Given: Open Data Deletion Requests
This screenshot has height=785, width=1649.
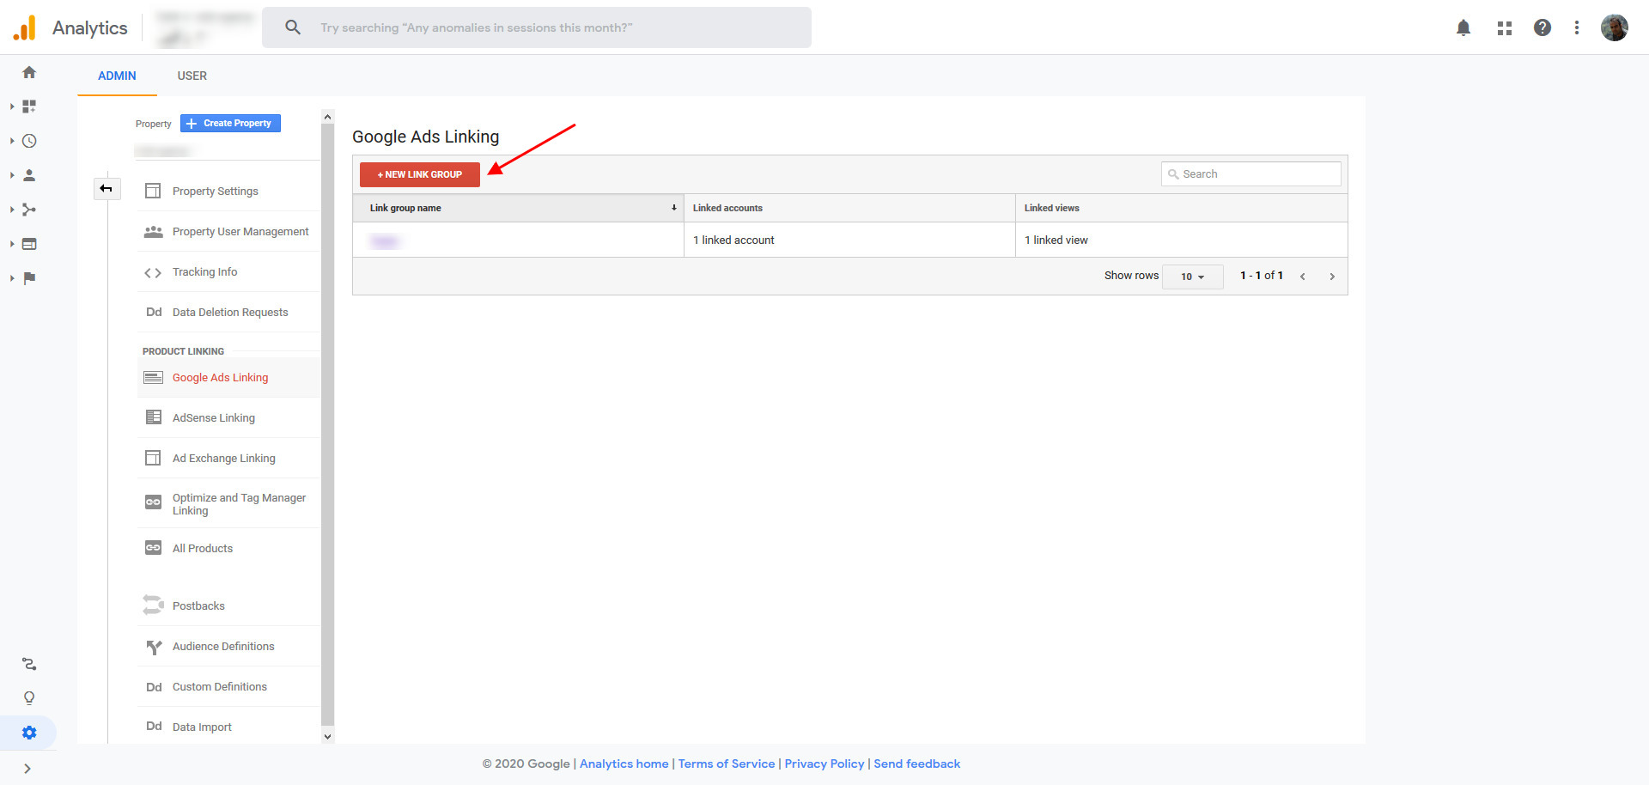Looking at the screenshot, I should point(228,312).
